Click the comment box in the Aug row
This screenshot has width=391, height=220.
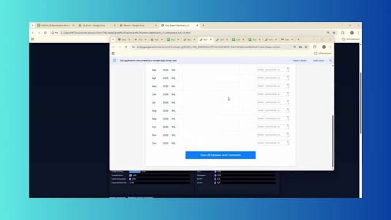273,110
